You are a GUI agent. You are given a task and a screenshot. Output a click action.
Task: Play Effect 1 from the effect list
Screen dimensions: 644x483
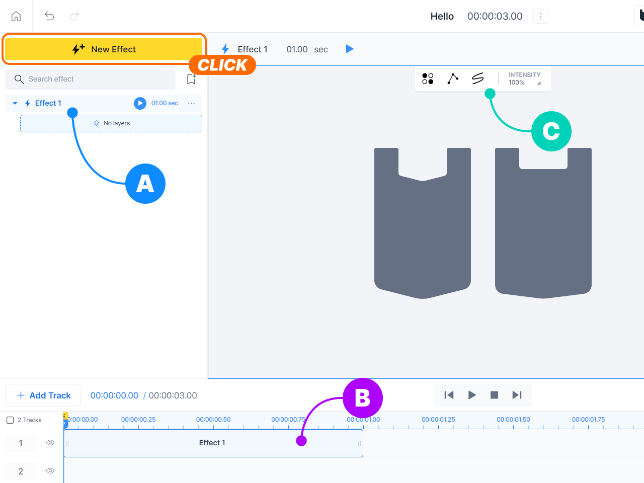140,103
